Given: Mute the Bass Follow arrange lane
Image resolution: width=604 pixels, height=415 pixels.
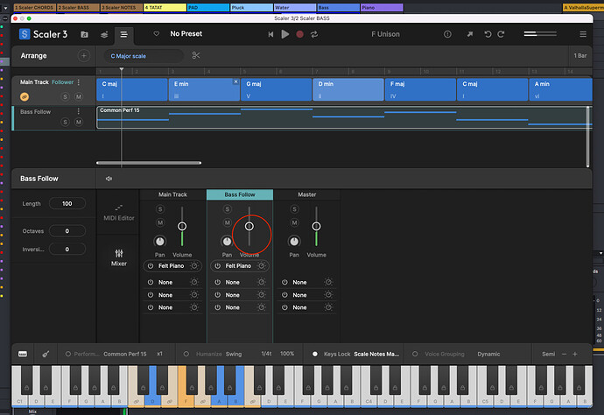Looking at the screenshot, I should [x=79, y=123].
